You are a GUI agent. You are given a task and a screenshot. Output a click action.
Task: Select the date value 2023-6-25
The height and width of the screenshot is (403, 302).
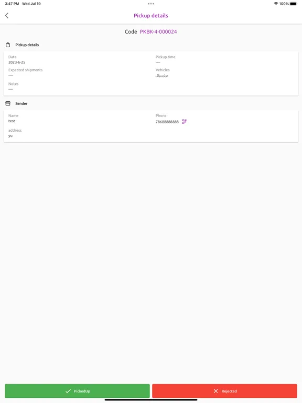point(17,62)
